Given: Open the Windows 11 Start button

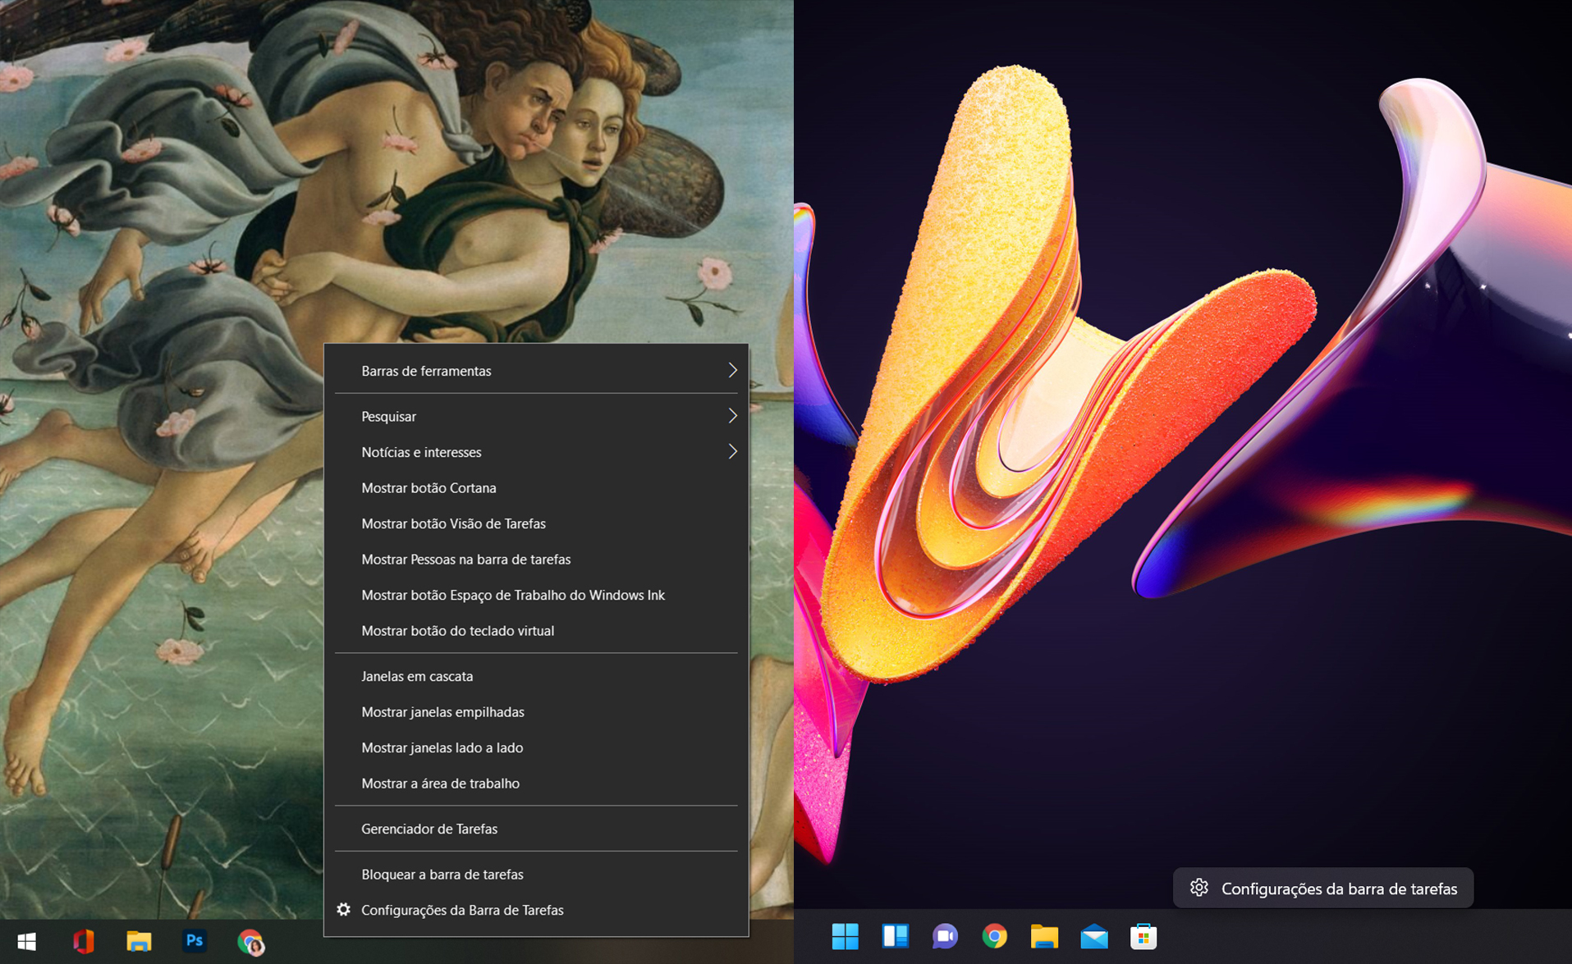Looking at the screenshot, I should [x=845, y=936].
